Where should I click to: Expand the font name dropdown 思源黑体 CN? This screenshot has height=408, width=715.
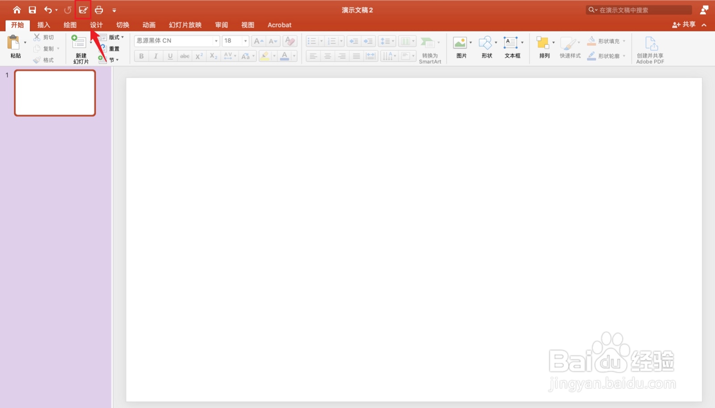216,41
